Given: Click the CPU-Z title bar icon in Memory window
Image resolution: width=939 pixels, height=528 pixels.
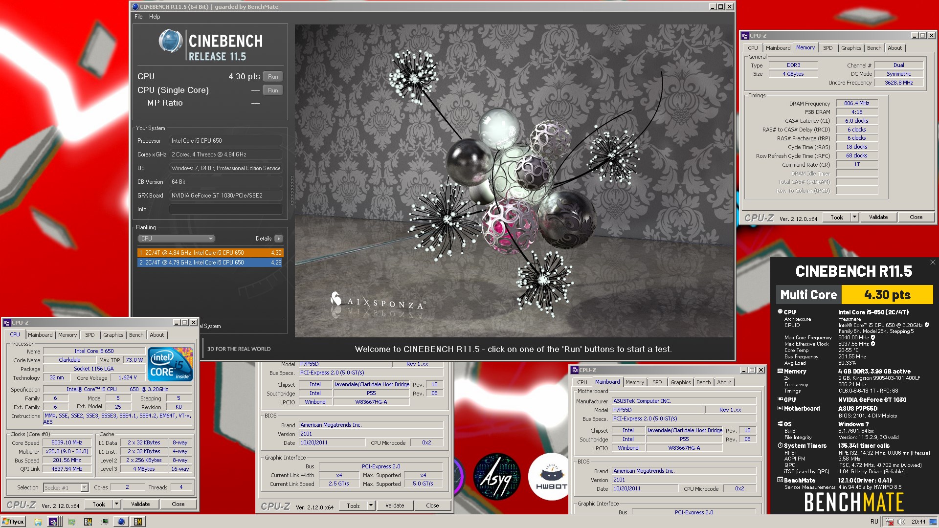Looking at the screenshot, I should tap(745, 36).
